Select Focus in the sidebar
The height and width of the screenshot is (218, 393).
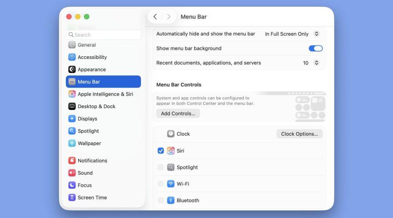[x=103, y=185]
